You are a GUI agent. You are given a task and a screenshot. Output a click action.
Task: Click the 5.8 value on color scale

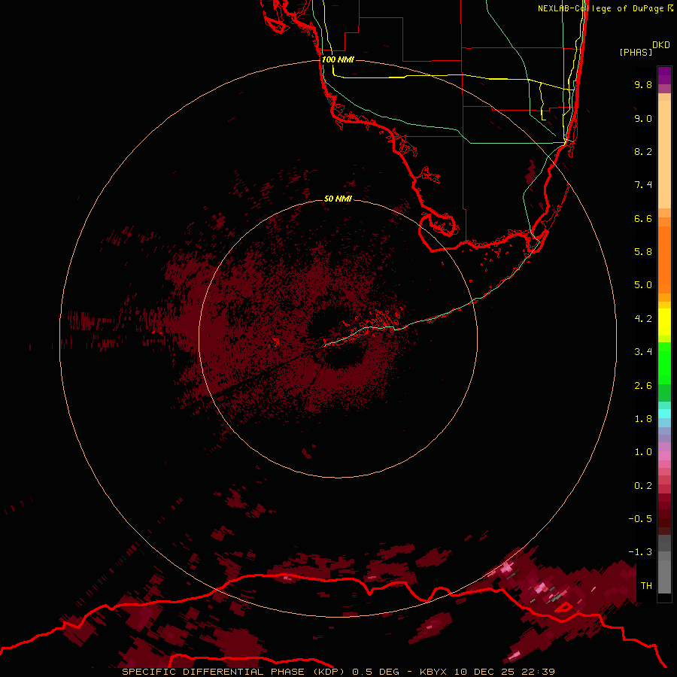[x=643, y=252]
